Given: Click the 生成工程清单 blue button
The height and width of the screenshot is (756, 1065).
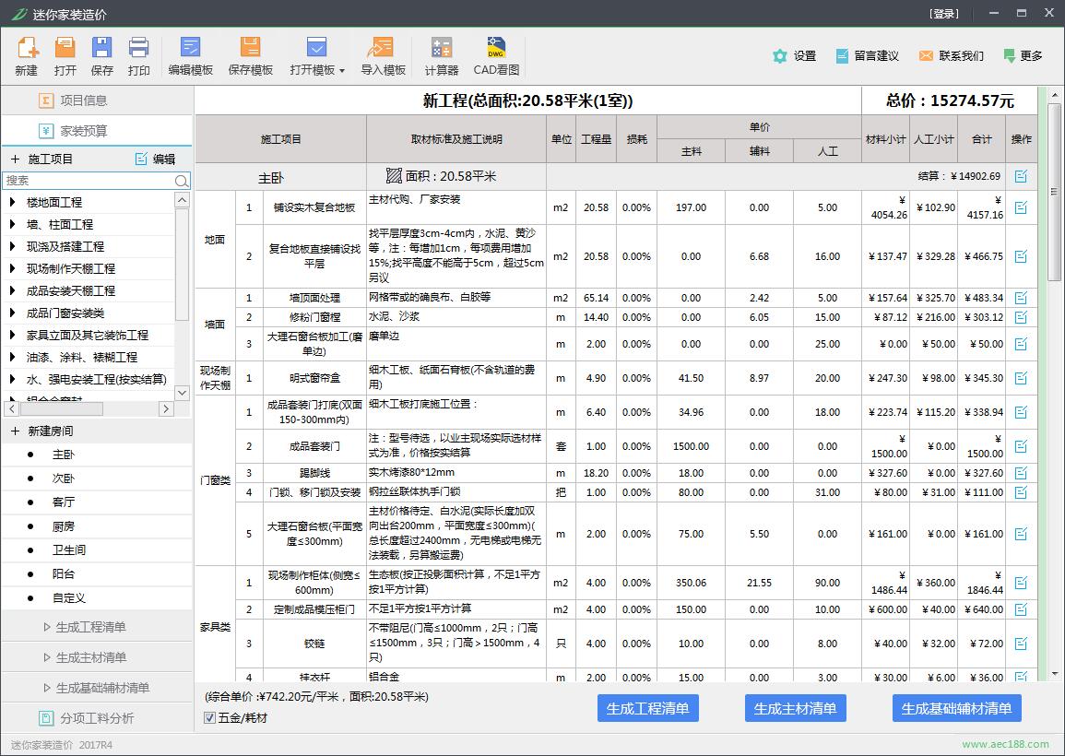Looking at the screenshot, I should tap(647, 708).
